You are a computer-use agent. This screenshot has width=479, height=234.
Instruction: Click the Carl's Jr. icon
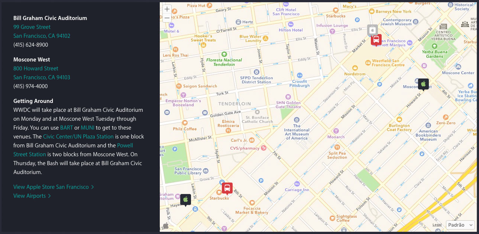pyautogui.click(x=252, y=140)
